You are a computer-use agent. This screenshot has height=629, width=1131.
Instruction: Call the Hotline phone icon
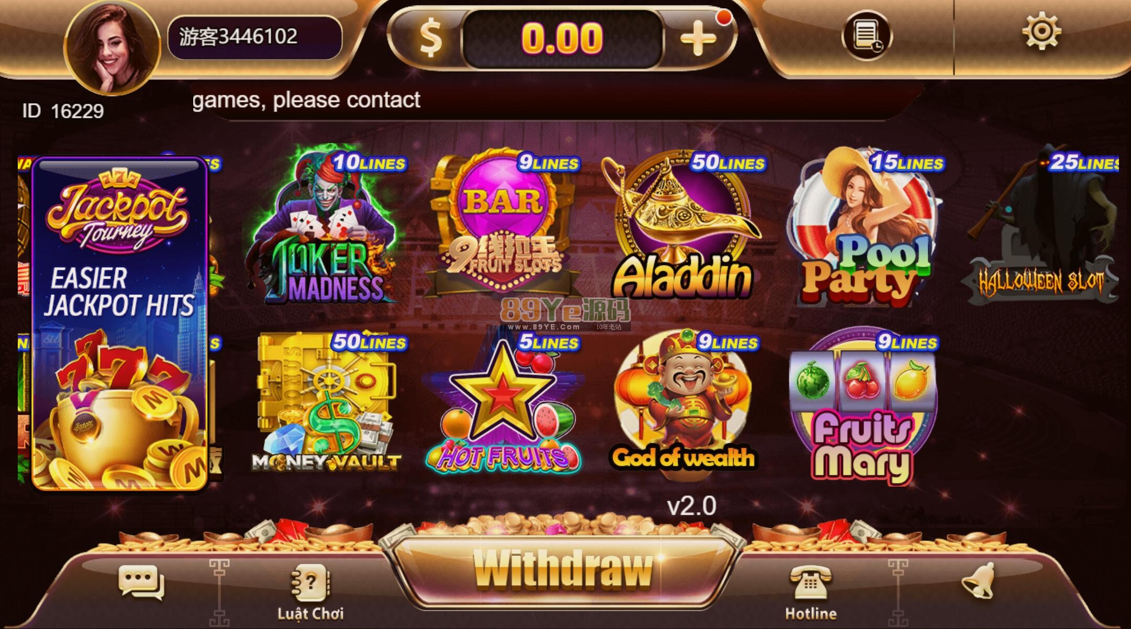(810, 592)
